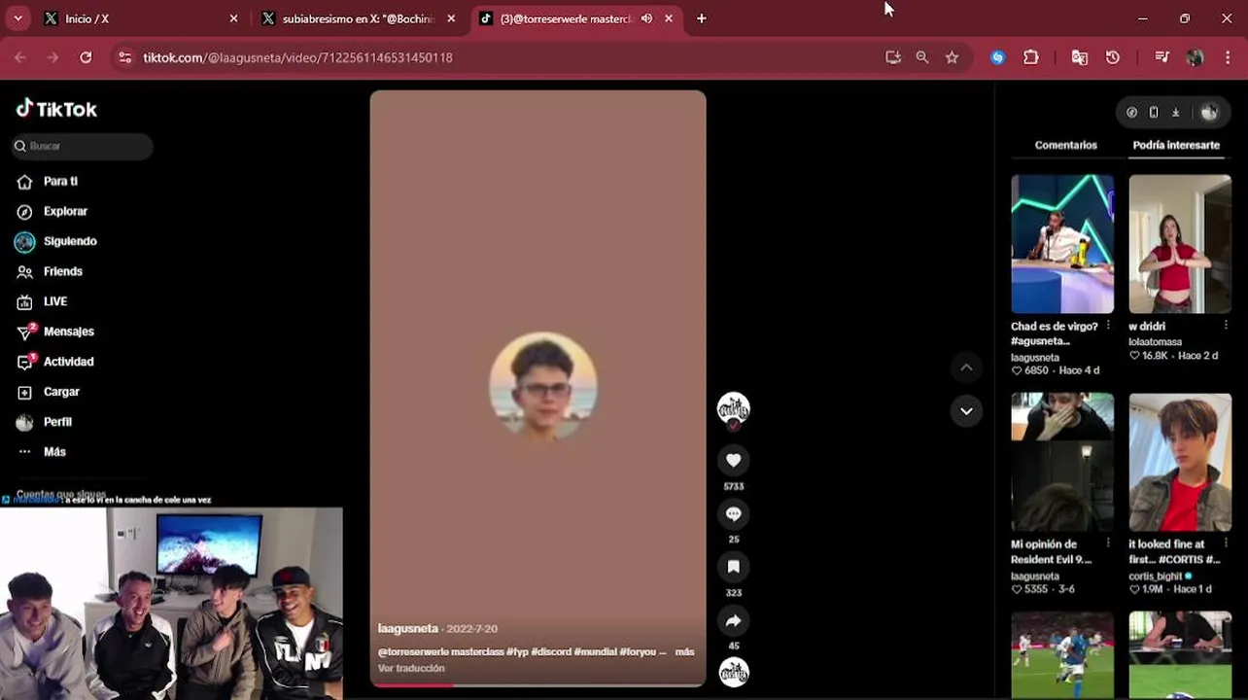The image size is (1248, 700).
Task: Open profile avatar in top-right toolbar
Action: 1209,112
